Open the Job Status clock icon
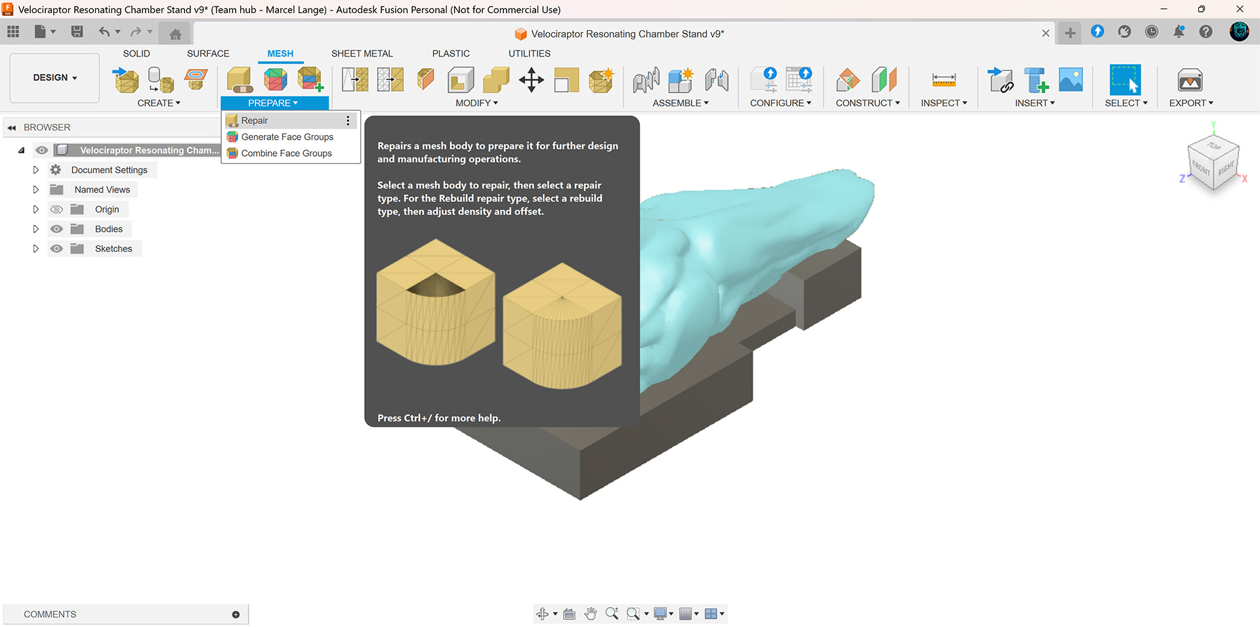Screen dimensions: 1260x627 [x=1152, y=31]
